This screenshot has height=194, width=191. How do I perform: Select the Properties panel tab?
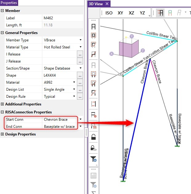pyautogui.click(x=9, y=3)
